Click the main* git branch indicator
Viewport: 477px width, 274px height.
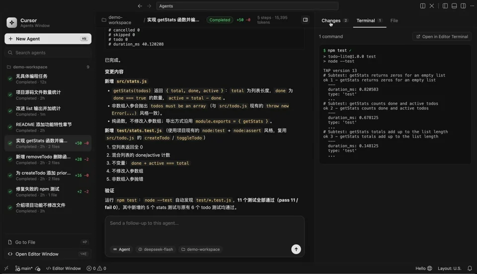24,268
